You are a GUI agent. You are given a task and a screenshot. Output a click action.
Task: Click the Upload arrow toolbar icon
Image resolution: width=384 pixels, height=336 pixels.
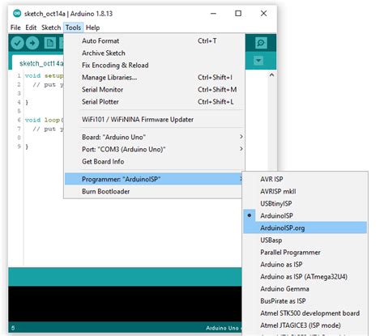pos(32,43)
